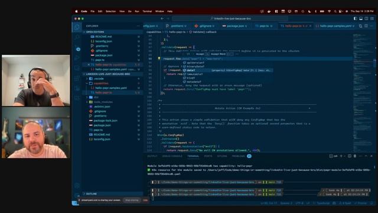Viewport: 378px width, 213px height.
Task: Select the data? autocomplete suggestion
Action: tap(228, 70)
